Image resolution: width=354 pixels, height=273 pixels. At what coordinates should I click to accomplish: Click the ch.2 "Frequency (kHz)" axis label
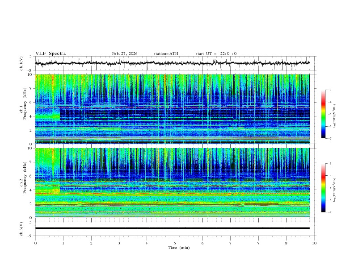tap(25, 177)
